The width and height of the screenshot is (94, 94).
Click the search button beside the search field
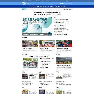click(x=71, y=4)
